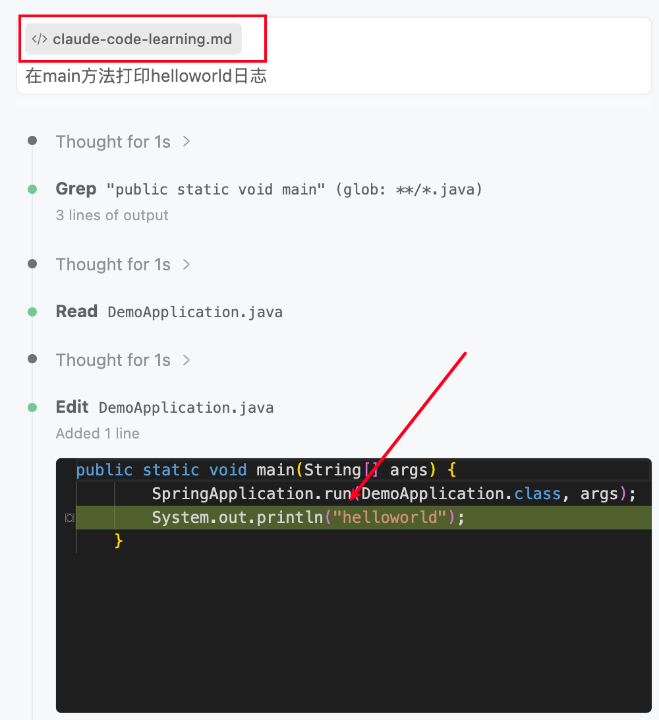Click the green status dot beside Edit
Viewport: 659px width, 720px height.
click(32, 407)
